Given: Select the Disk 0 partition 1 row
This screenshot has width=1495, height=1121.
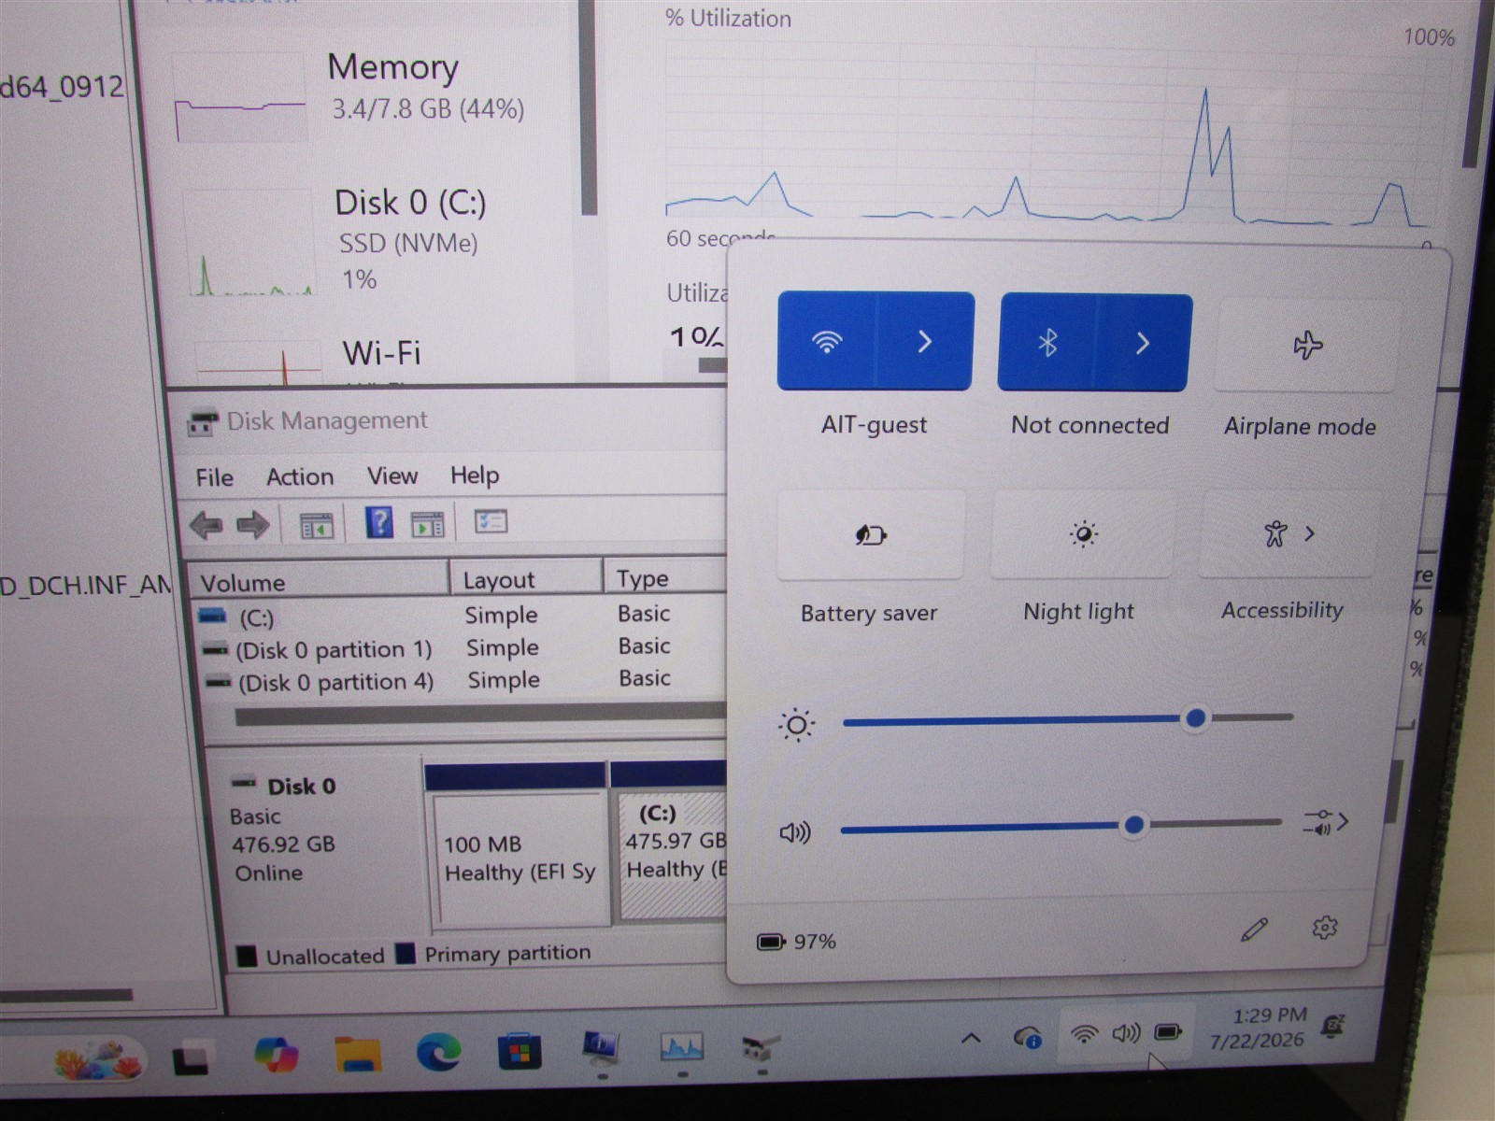Looking at the screenshot, I should (463, 648).
